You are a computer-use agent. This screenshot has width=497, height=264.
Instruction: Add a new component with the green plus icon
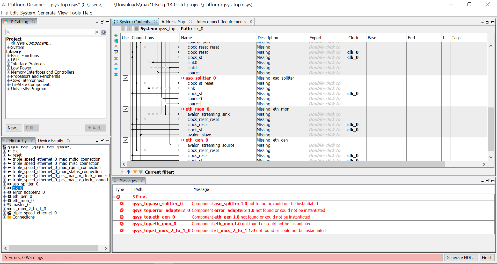[x=116, y=36]
